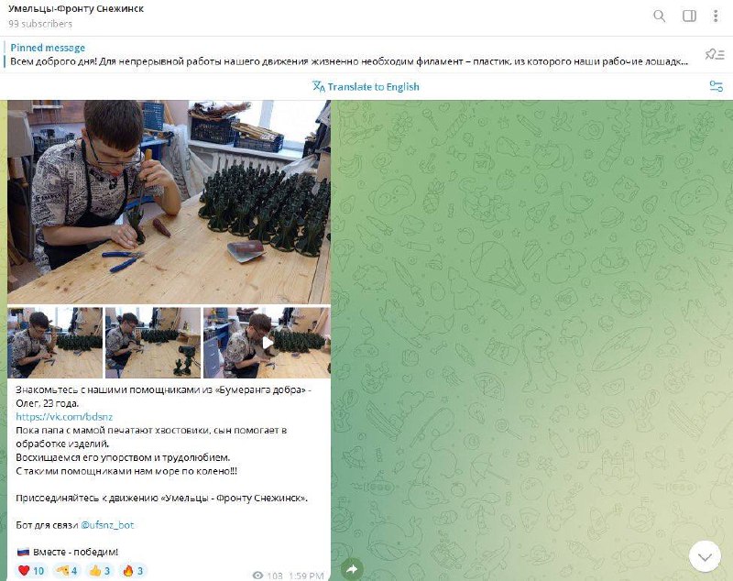The height and width of the screenshot is (581, 733).
Task: Play the video thumbnail in the album
Action: coord(267,343)
